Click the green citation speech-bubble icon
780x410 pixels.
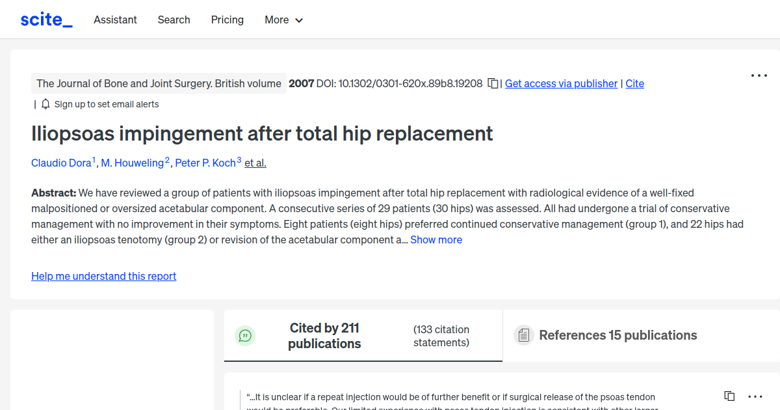tap(245, 335)
